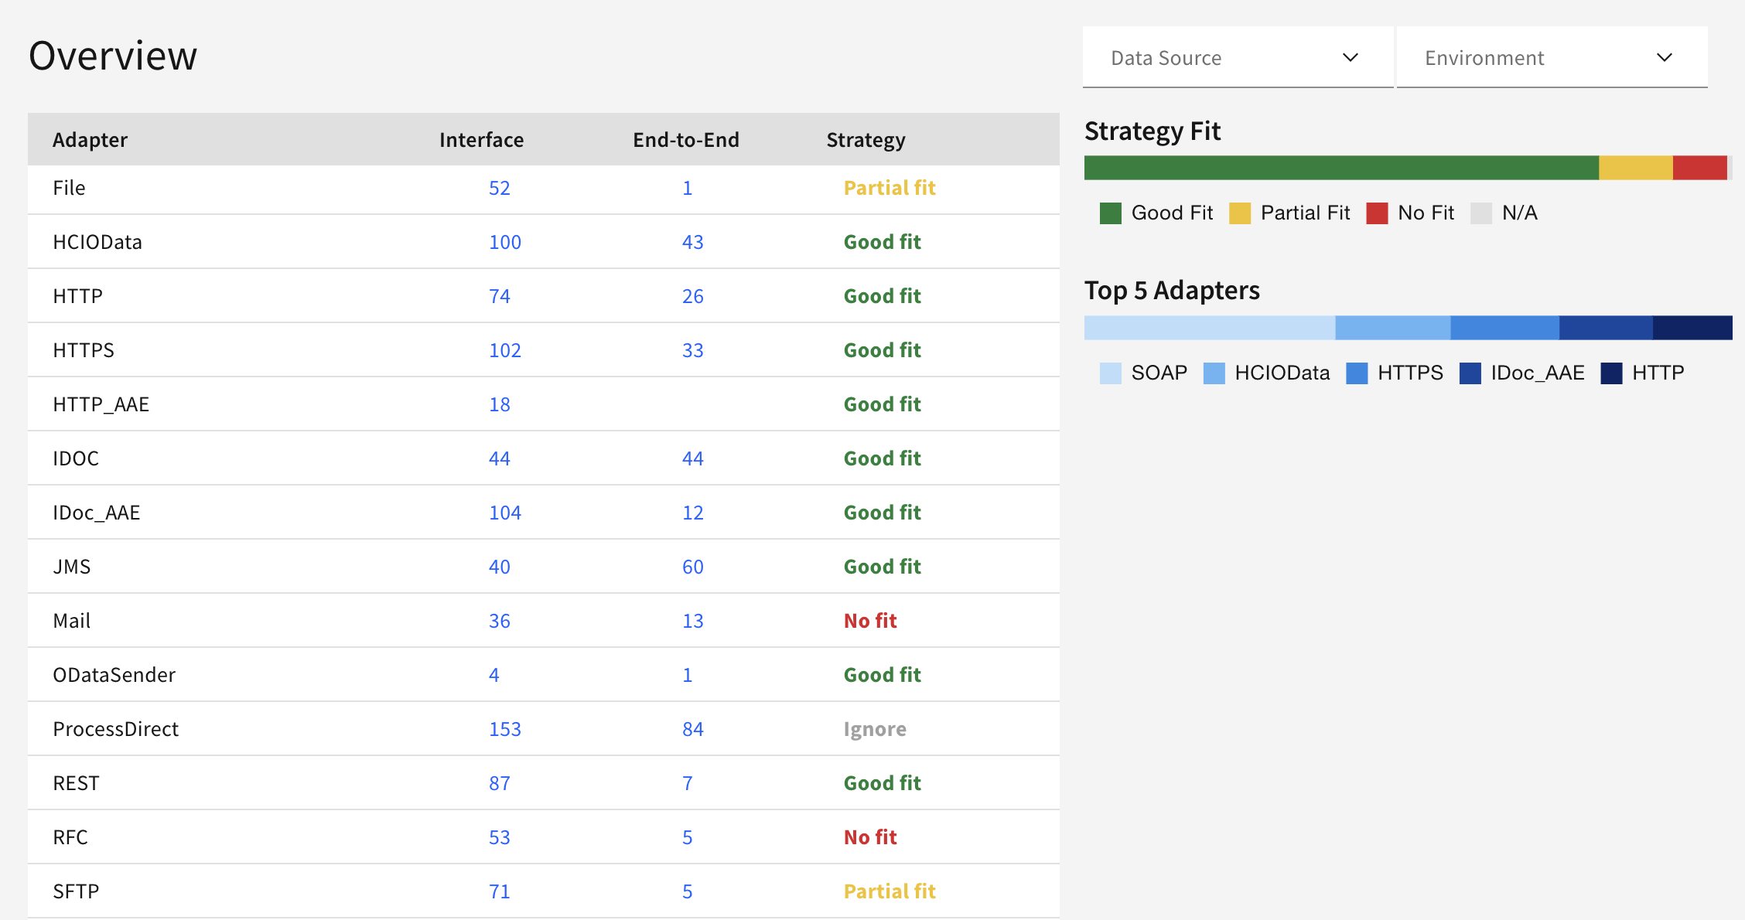Click the Environment chevron arrow

point(1665,58)
